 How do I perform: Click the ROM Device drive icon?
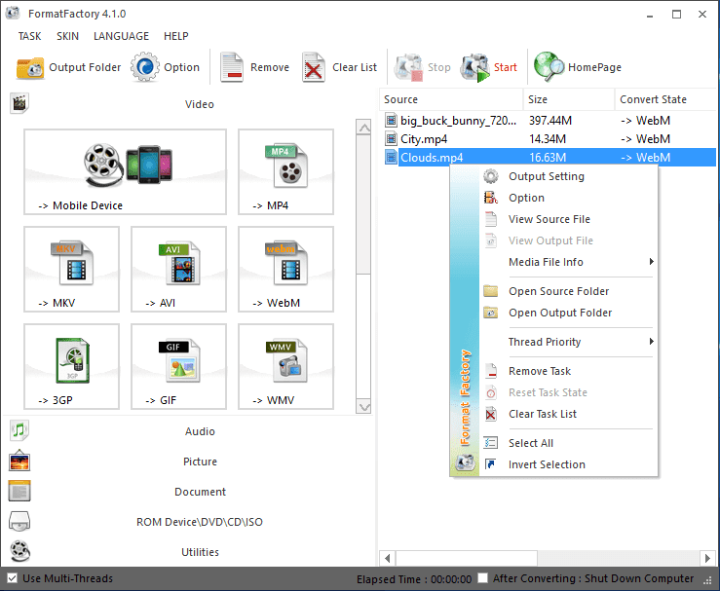(19, 521)
